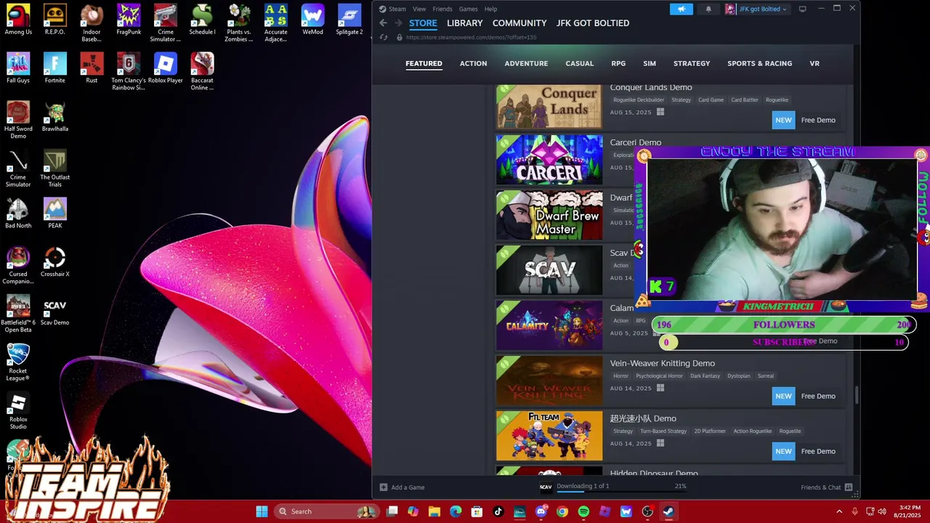930x523 pixels.
Task: Open Steam Friends & Chat
Action: coord(826,487)
